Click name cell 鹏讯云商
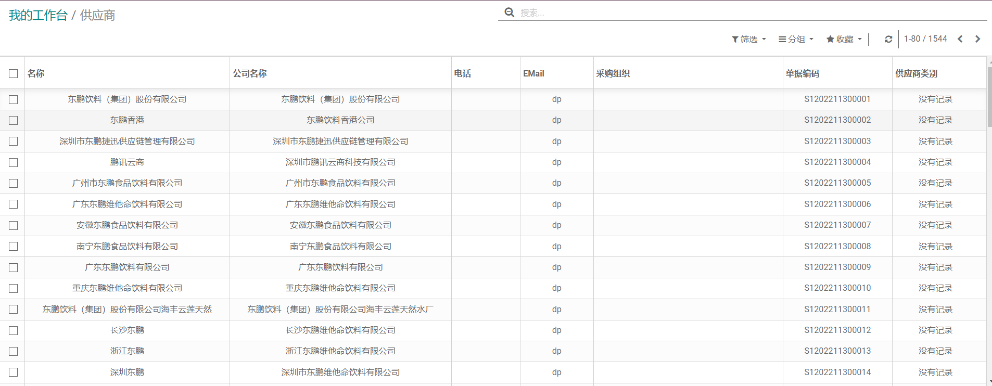The image size is (992, 386). pos(127,162)
